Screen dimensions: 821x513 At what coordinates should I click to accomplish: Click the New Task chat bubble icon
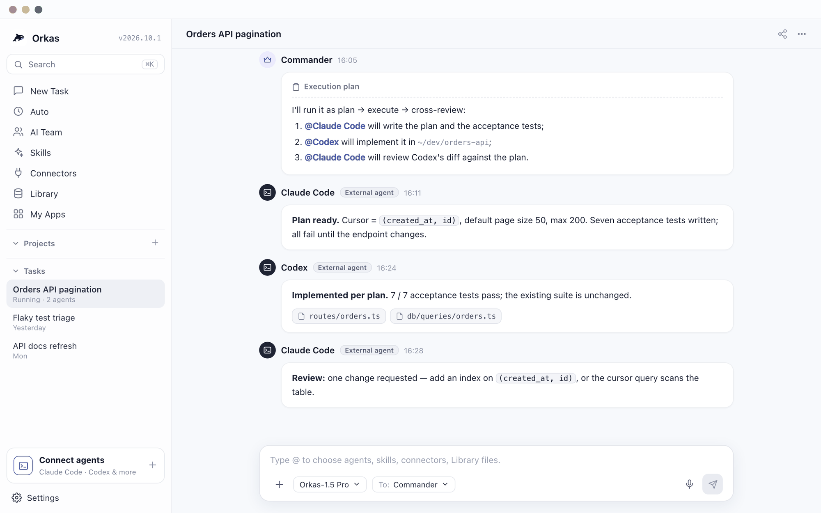click(x=18, y=91)
